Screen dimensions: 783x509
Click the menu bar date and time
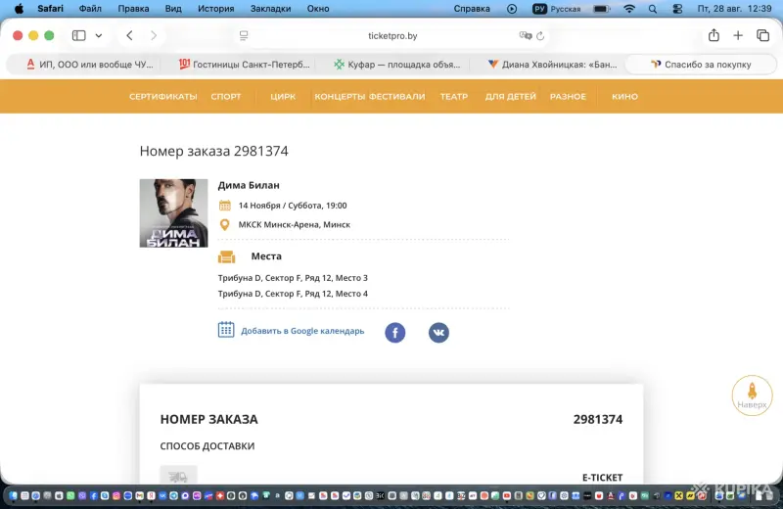(734, 9)
